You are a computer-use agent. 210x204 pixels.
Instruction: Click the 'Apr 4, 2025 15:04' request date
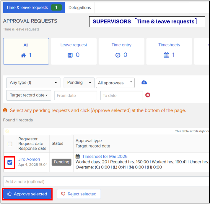33,165
